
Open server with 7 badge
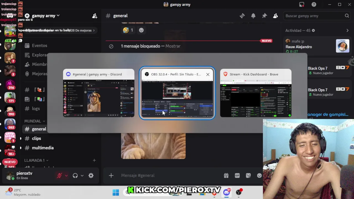coord(10,57)
